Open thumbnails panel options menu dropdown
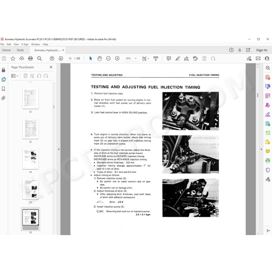This screenshot has height=272, width=272. coord(15,76)
